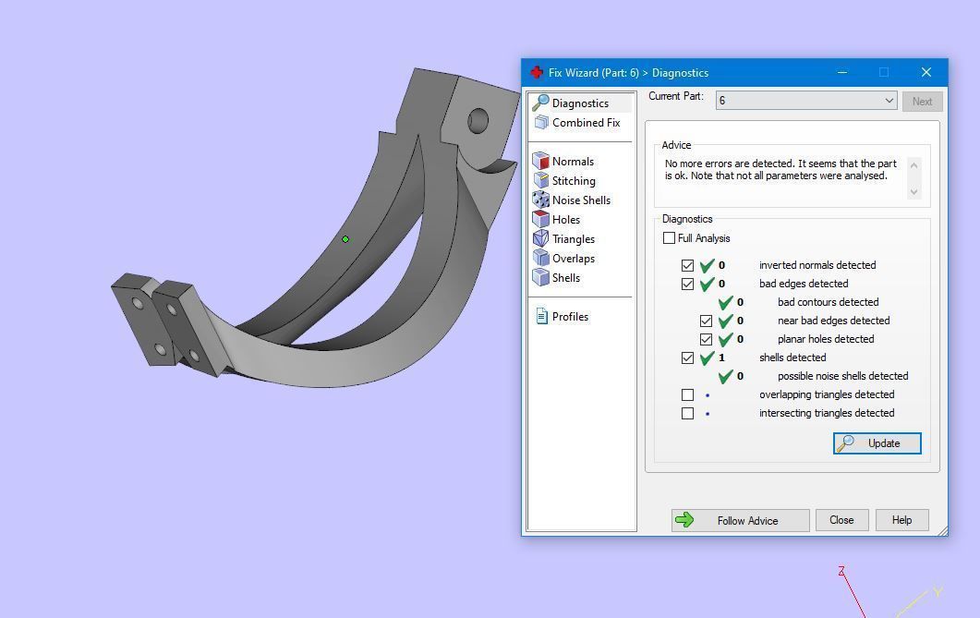Screen dimensions: 980x618
Task: Go to the Normals page label
Action: coord(573,162)
